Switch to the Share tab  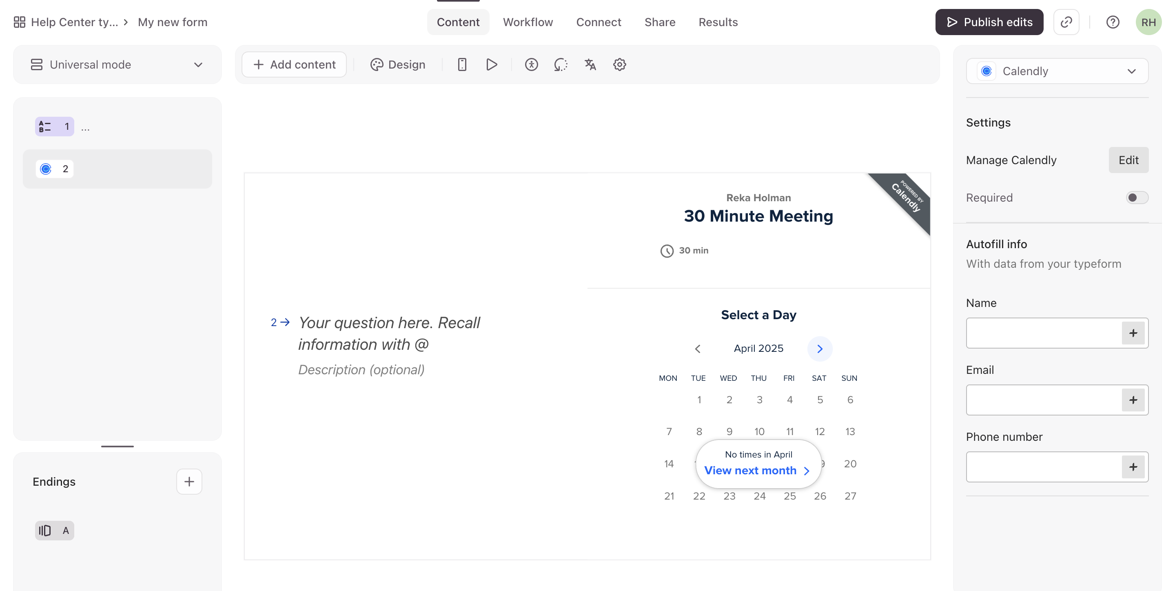660,22
